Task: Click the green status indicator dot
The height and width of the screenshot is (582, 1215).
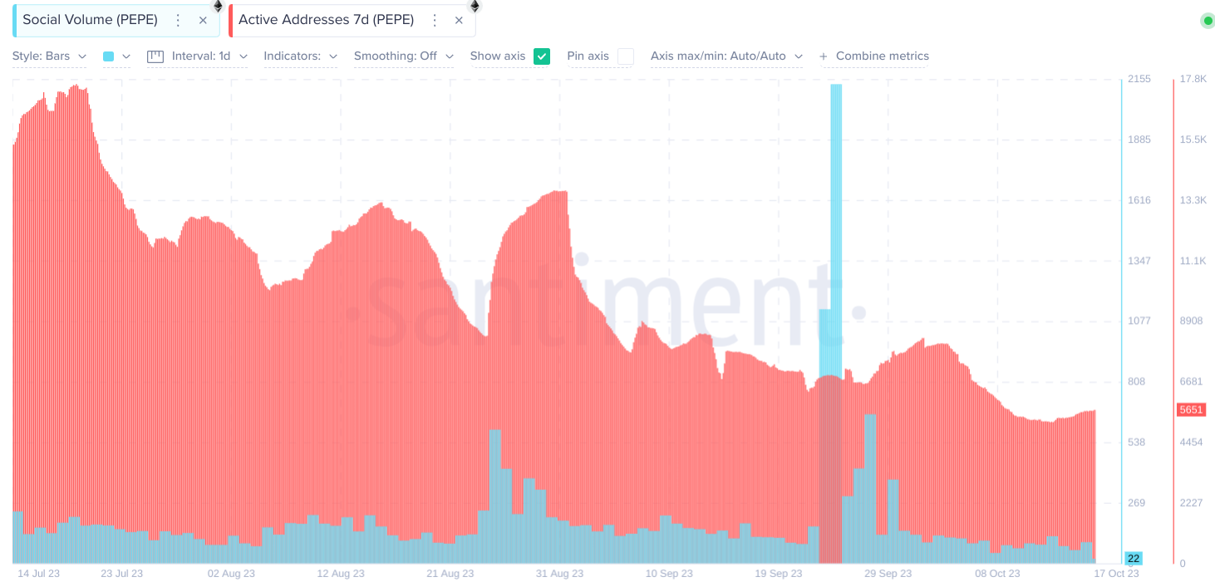Action: tap(1208, 21)
